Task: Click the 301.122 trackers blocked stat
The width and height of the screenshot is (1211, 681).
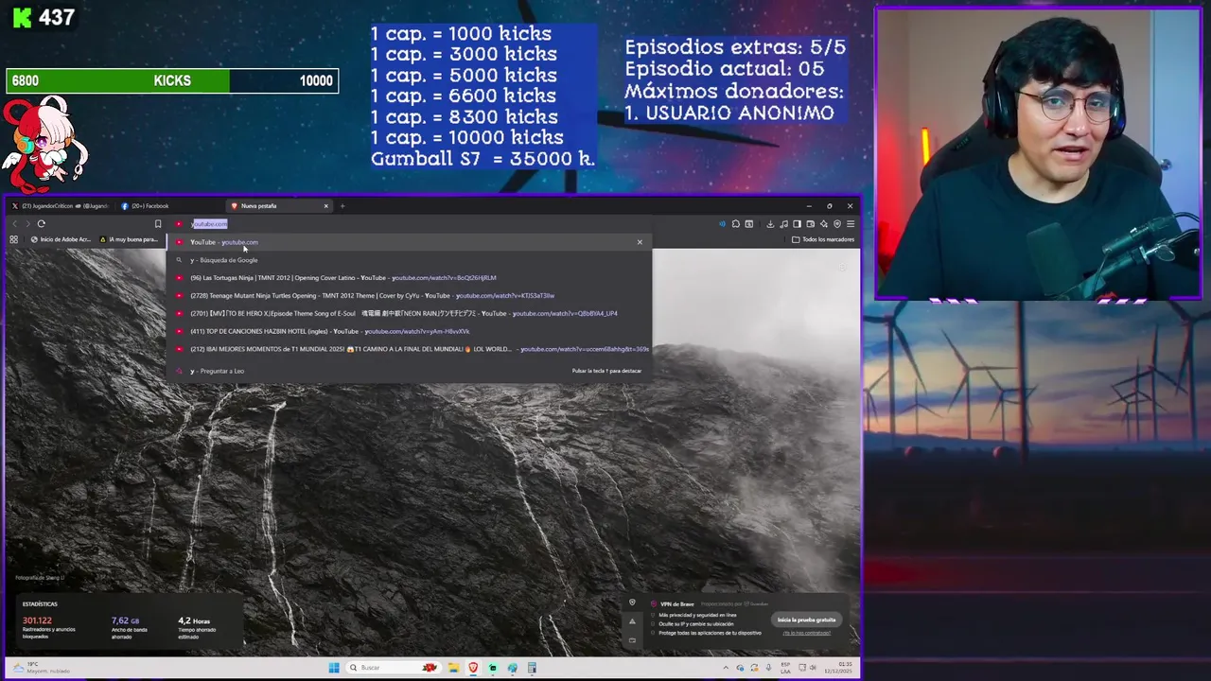Action: pos(37,620)
